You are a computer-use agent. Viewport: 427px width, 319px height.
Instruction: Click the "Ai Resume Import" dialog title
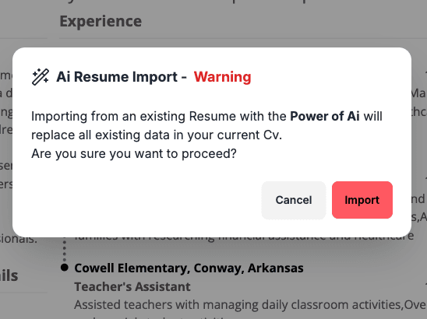(117, 77)
